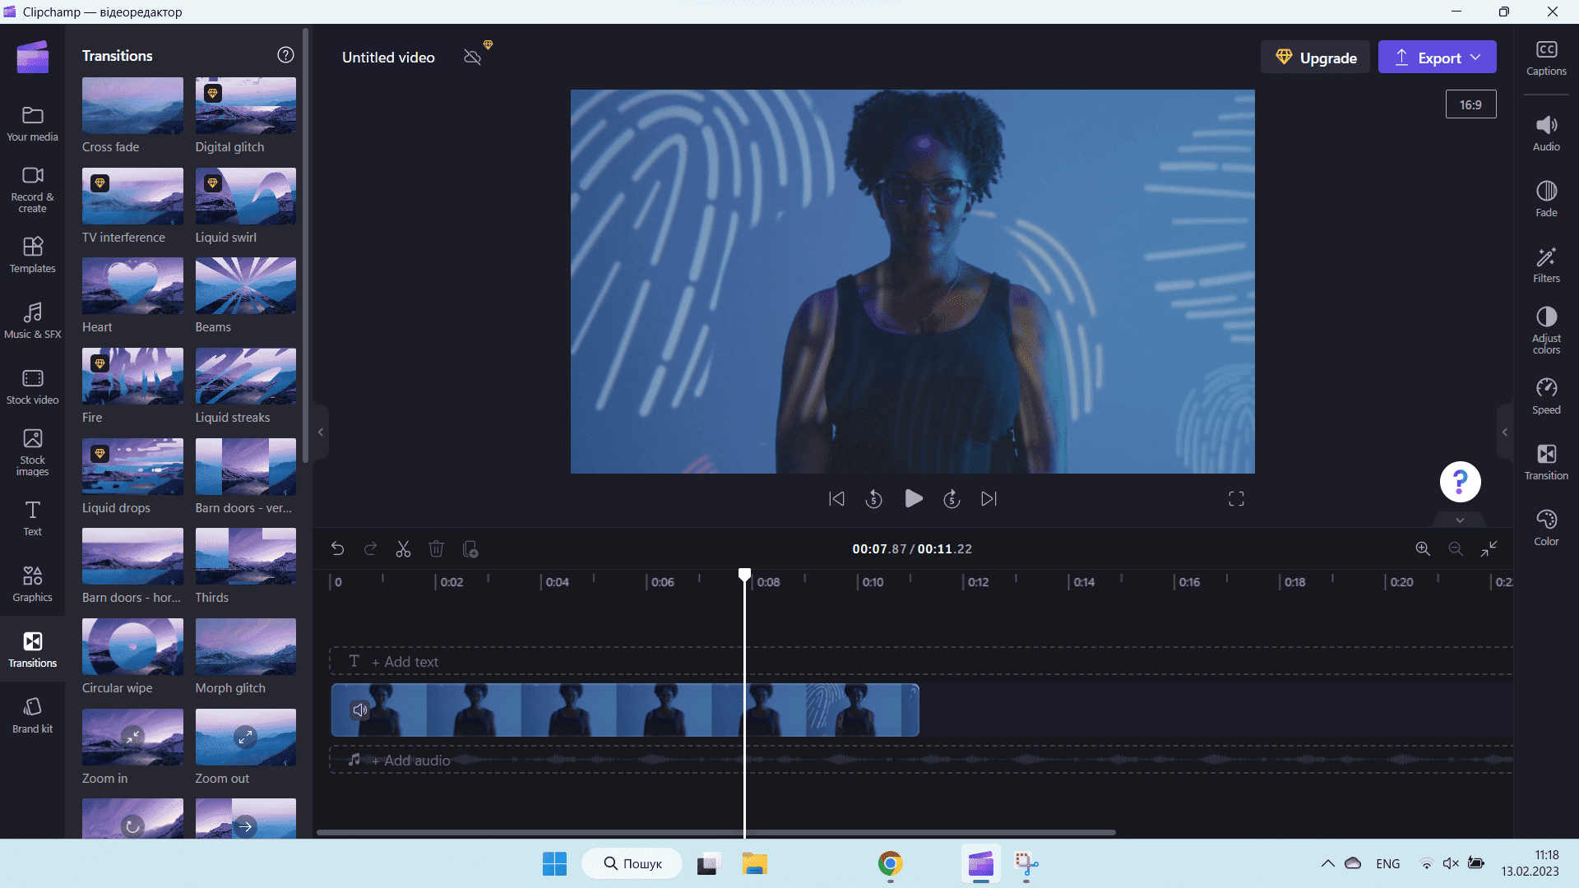Image resolution: width=1579 pixels, height=888 pixels.
Task: Expand the left panel collapse arrow
Action: [x=321, y=432]
